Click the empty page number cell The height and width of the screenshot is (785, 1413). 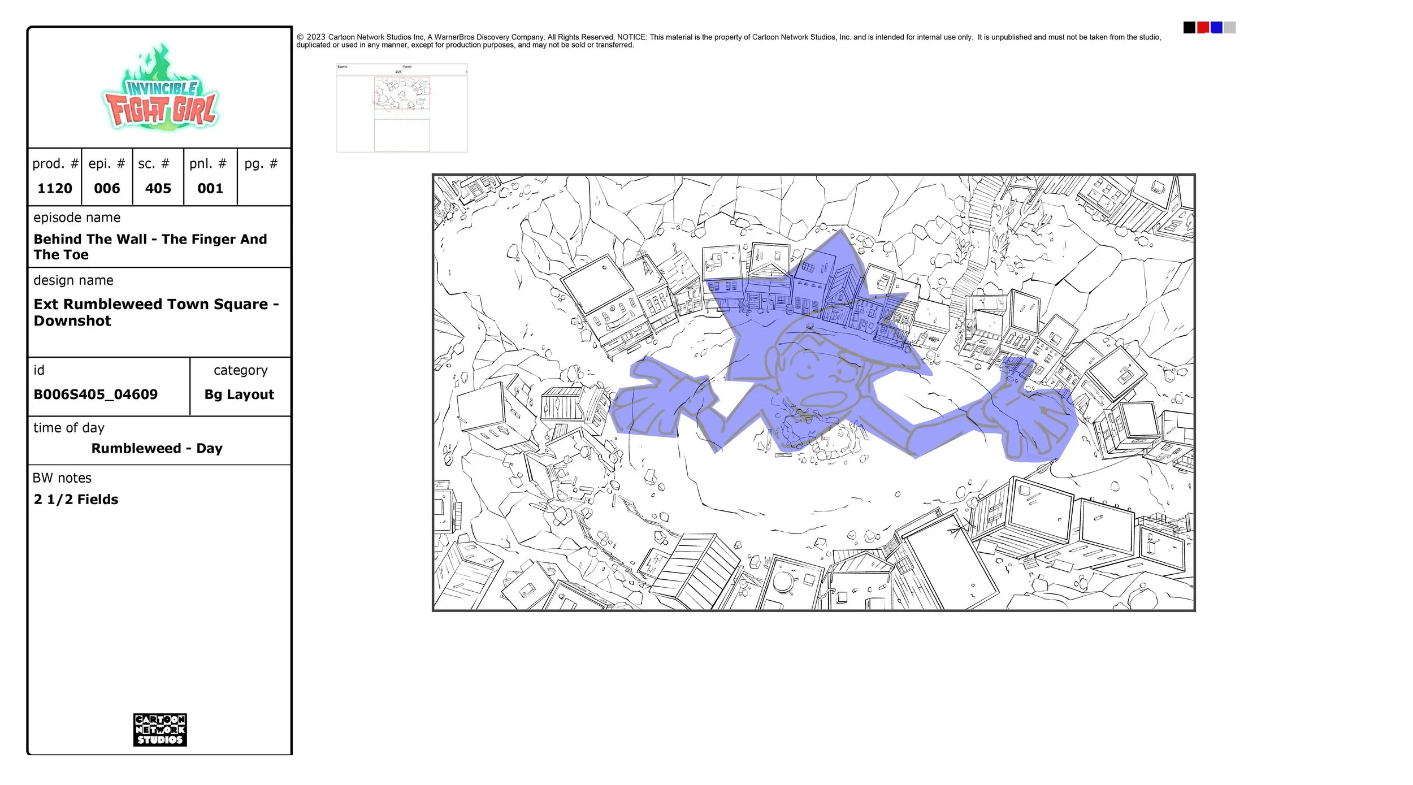[x=263, y=188]
